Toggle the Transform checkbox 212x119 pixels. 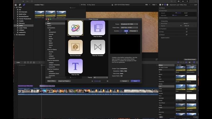tap(160, 29)
